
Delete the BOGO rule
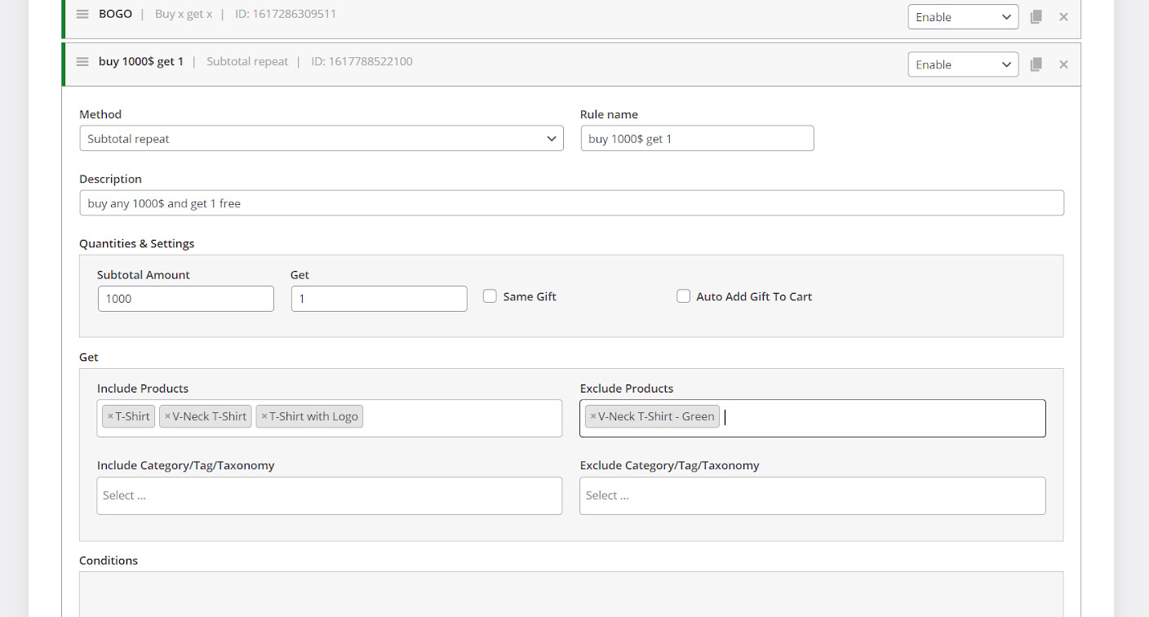1063,16
